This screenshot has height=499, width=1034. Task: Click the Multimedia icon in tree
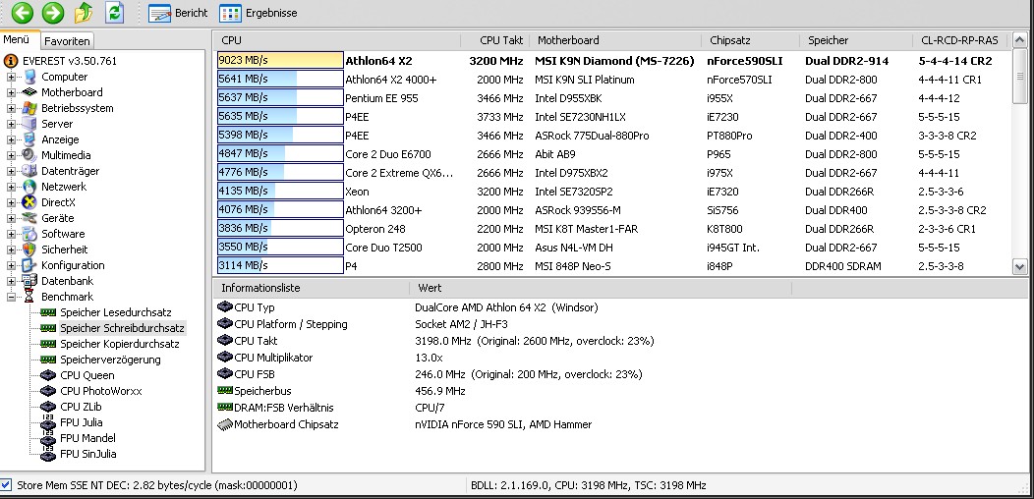tap(29, 155)
